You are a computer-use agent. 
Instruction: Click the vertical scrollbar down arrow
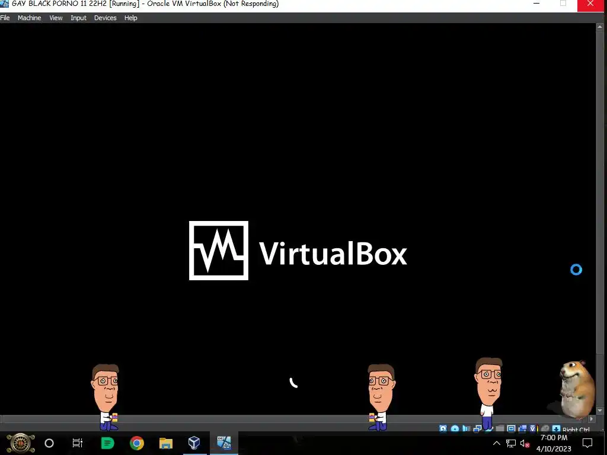coord(600,411)
